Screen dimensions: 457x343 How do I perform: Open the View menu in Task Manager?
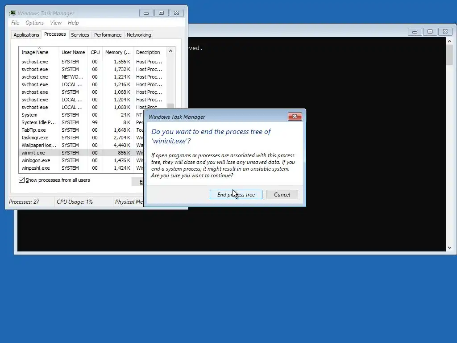(x=56, y=23)
